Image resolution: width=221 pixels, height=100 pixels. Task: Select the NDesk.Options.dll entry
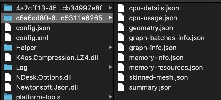point(44,77)
